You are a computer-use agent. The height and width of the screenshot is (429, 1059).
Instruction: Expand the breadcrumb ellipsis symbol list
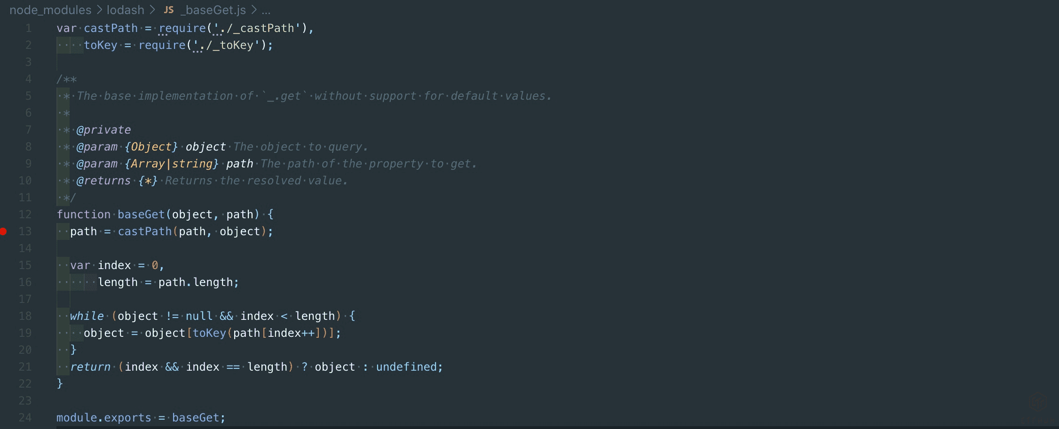[x=266, y=10]
